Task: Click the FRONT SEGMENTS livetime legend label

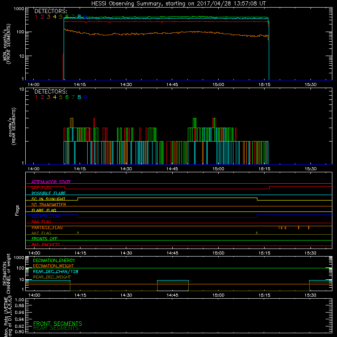Action: tap(58, 324)
